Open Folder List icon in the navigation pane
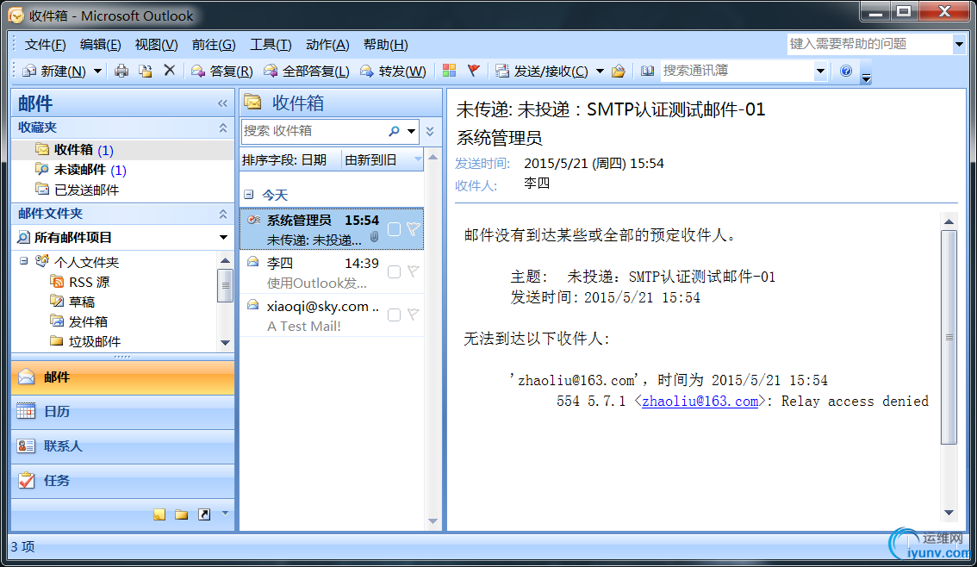 tap(181, 514)
